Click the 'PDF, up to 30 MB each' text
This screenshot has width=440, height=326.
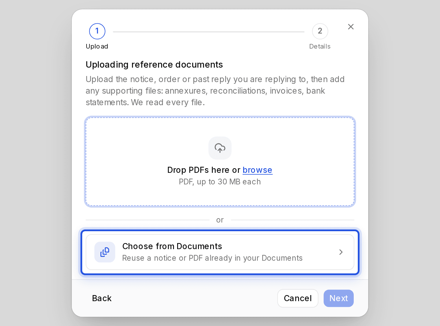tap(220, 182)
